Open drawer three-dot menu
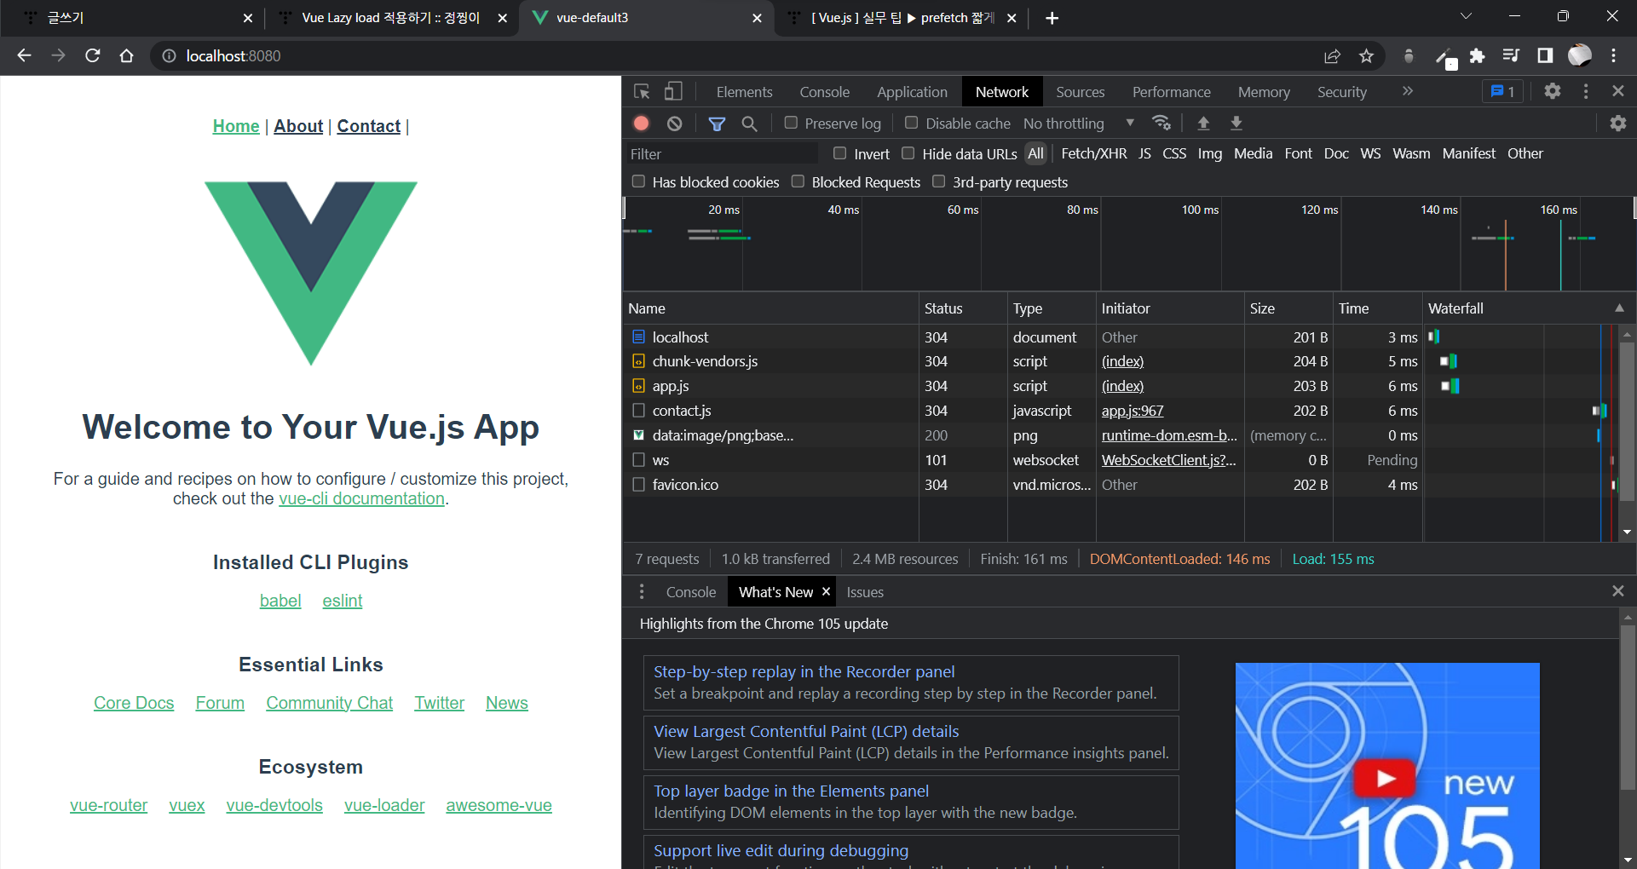 (642, 591)
